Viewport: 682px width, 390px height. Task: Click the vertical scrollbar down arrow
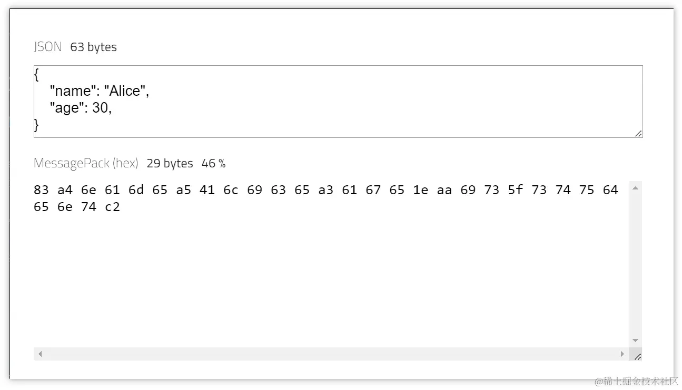click(635, 340)
